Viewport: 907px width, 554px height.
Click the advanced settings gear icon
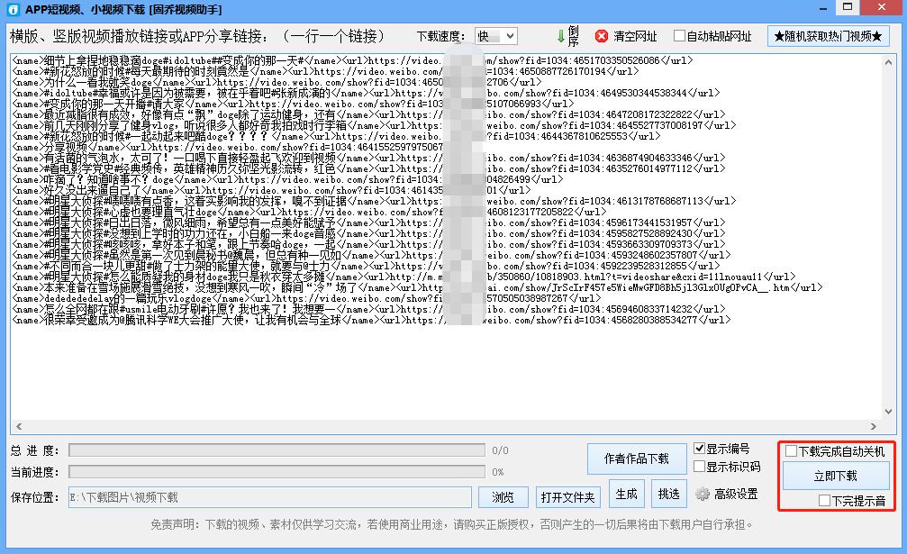pyautogui.click(x=703, y=494)
